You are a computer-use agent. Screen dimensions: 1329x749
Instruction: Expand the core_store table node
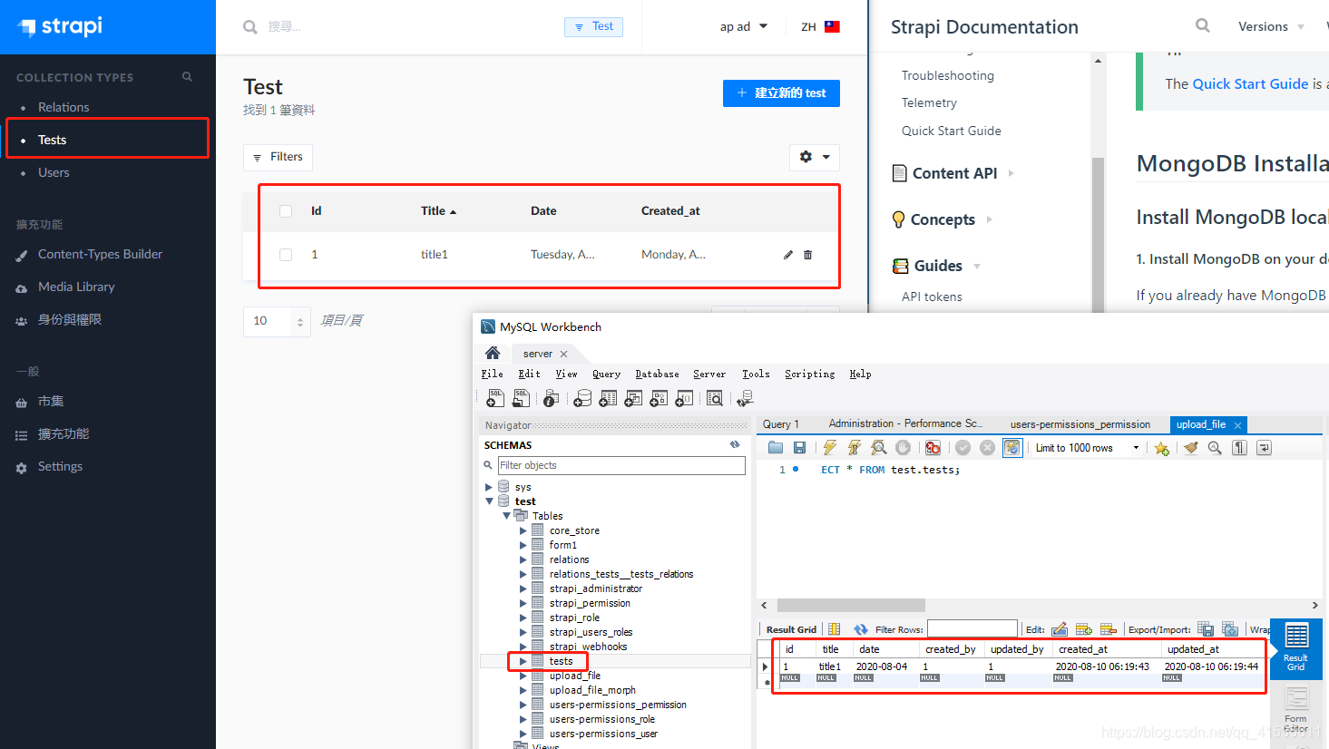point(523,530)
